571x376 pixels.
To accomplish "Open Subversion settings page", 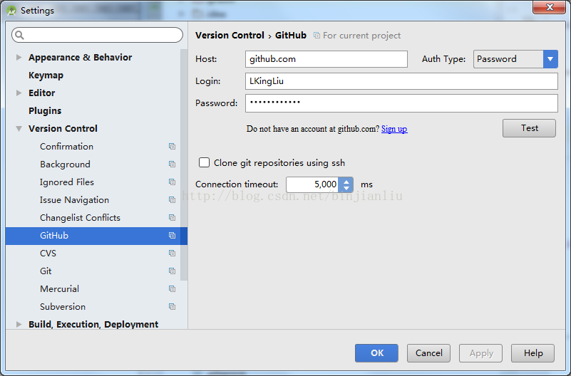I will (63, 306).
